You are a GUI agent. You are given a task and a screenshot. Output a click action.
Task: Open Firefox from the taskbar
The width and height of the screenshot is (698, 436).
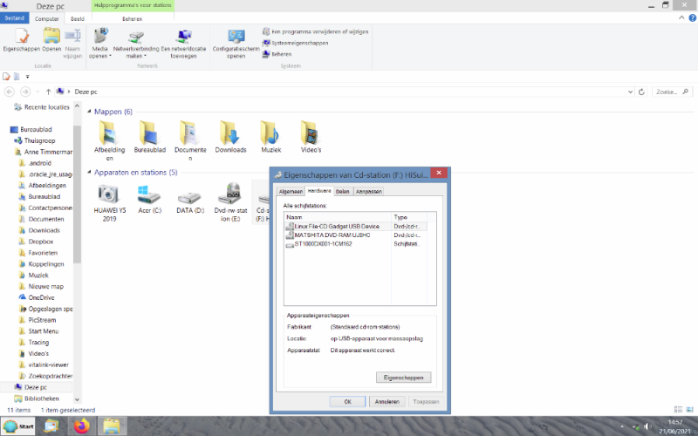click(x=81, y=426)
